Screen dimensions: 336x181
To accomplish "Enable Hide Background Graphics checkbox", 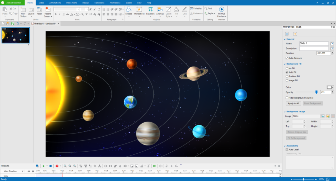I will click(287, 98).
